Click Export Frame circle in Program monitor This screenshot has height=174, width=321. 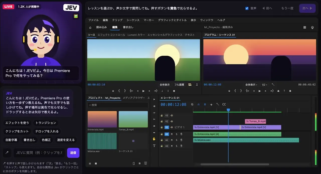(290, 91)
